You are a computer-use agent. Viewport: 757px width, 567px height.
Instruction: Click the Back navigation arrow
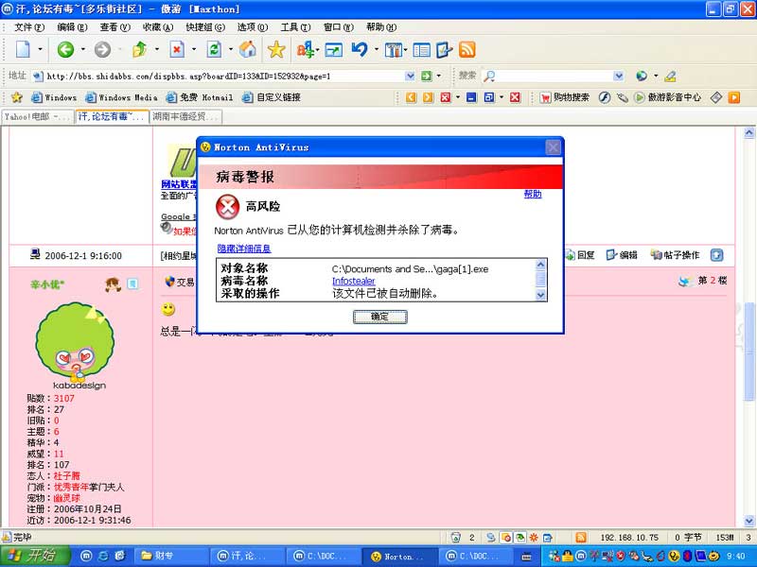[64, 49]
